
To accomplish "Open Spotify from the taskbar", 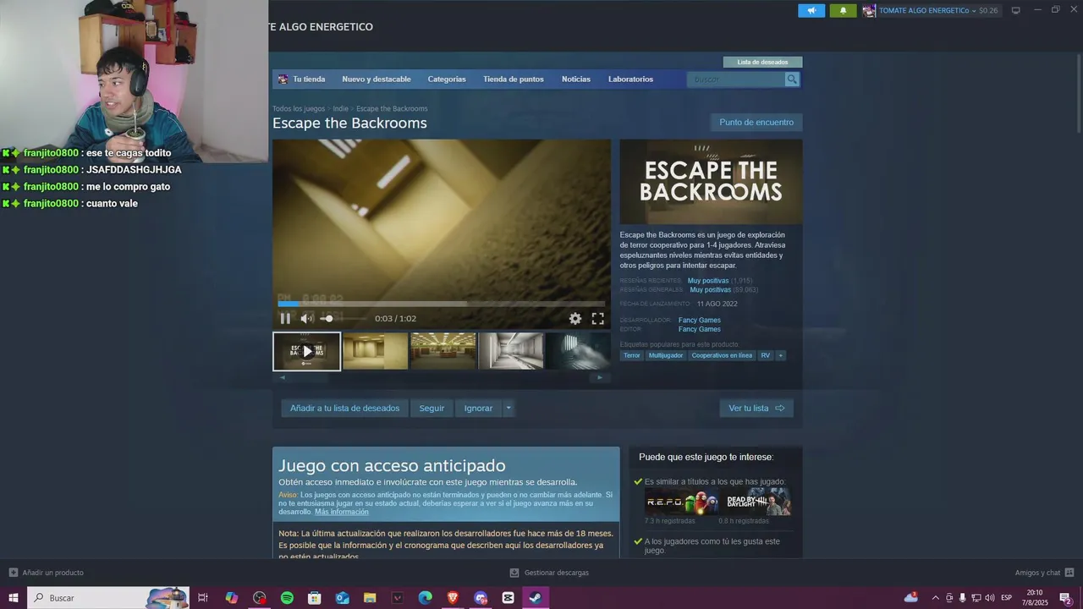I will point(287,598).
